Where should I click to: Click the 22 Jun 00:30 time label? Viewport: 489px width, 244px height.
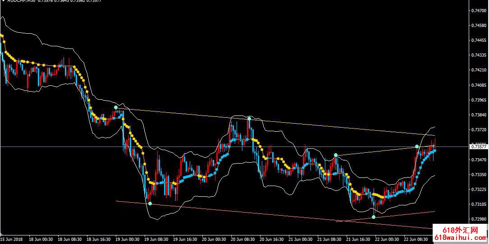[x=387, y=240]
